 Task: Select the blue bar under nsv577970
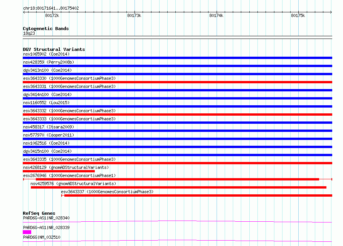(177, 139)
